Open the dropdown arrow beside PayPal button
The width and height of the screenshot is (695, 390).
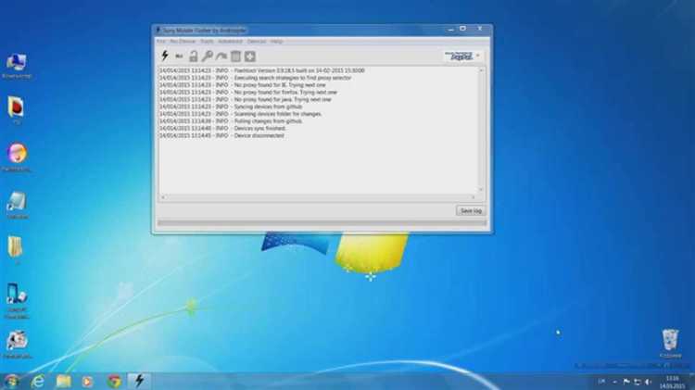pyautogui.click(x=478, y=56)
